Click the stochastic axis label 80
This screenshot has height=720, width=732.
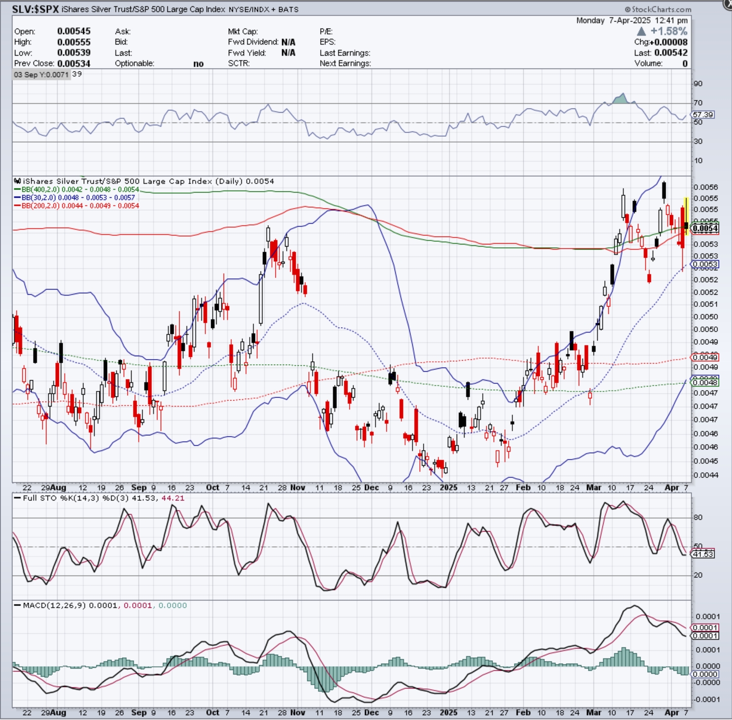tap(698, 517)
